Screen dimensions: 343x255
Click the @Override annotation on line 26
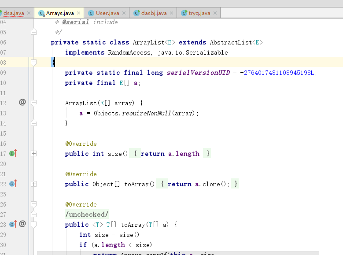pos(81,204)
